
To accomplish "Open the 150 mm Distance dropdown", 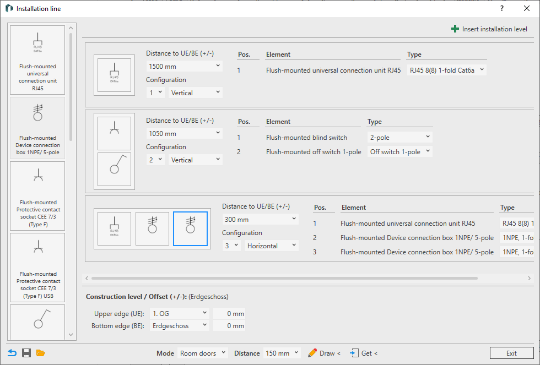I will [282, 353].
